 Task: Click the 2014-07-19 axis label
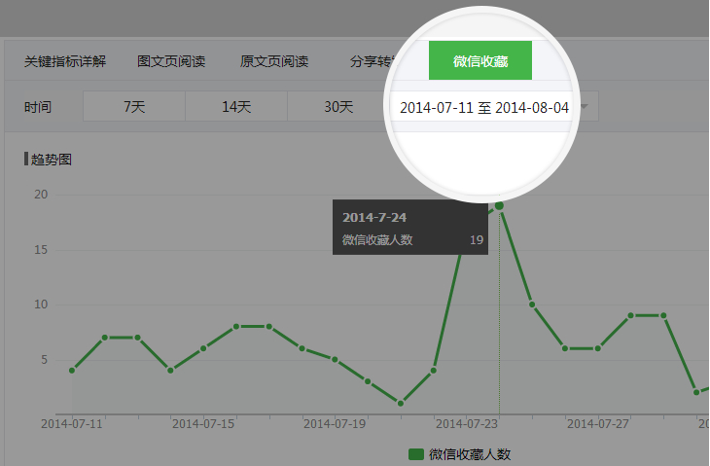click(335, 424)
